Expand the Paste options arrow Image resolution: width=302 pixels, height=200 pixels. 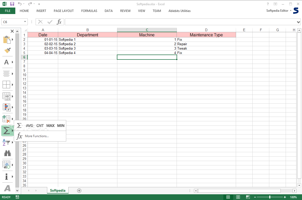(12, 39)
